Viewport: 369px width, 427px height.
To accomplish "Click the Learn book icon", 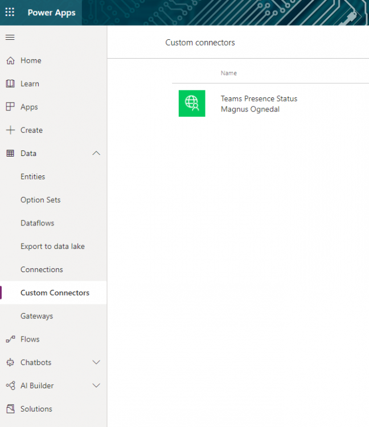I will 10,84.
